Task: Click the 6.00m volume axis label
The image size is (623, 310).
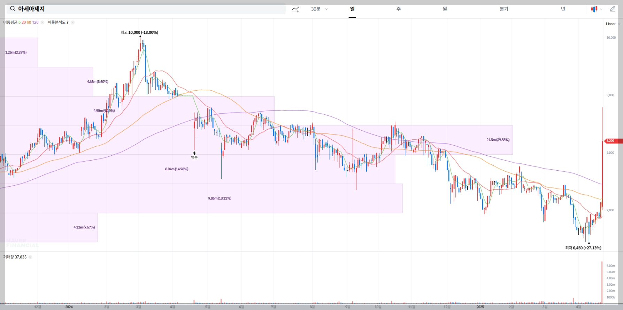Action: pos(611,266)
